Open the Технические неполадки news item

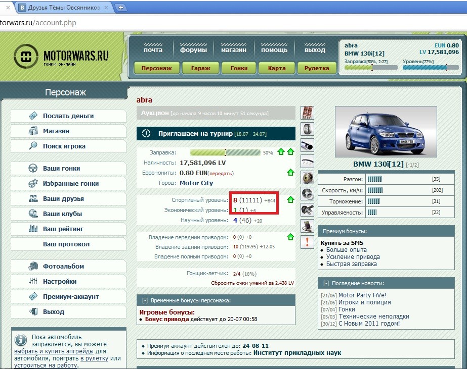click(x=374, y=317)
